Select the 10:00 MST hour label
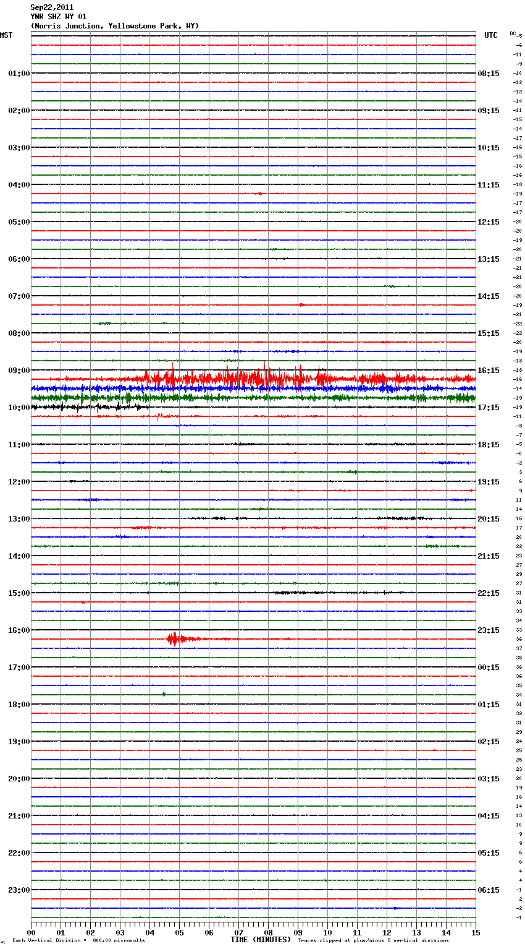The image size is (525, 949). tap(19, 408)
